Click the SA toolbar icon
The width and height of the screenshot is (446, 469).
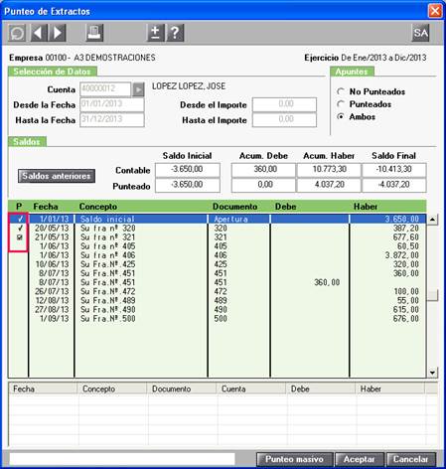click(420, 33)
